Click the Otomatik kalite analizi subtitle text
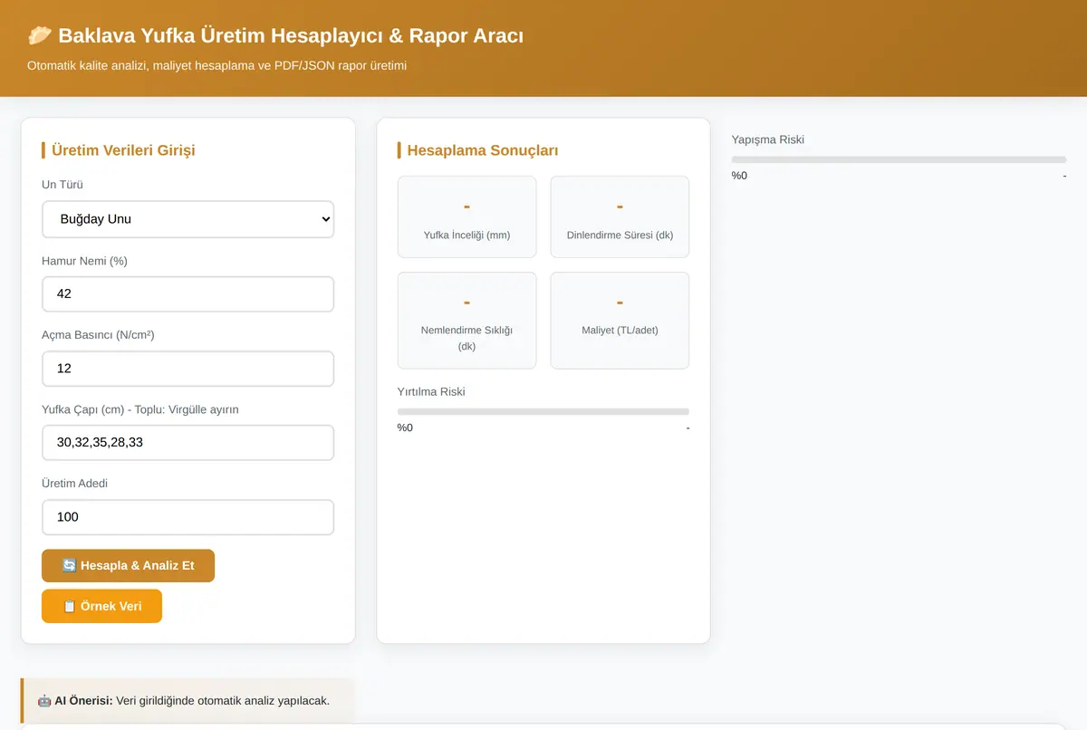 [216, 65]
